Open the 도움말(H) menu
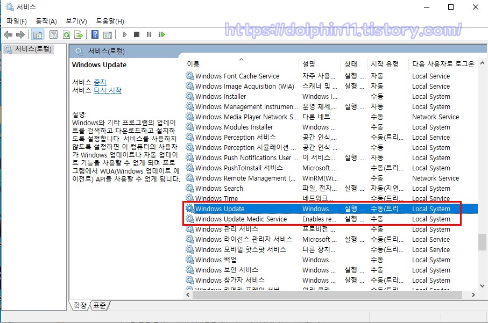This screenshot has height=323, width=488. pyautogui.click(x=110, y=21)
